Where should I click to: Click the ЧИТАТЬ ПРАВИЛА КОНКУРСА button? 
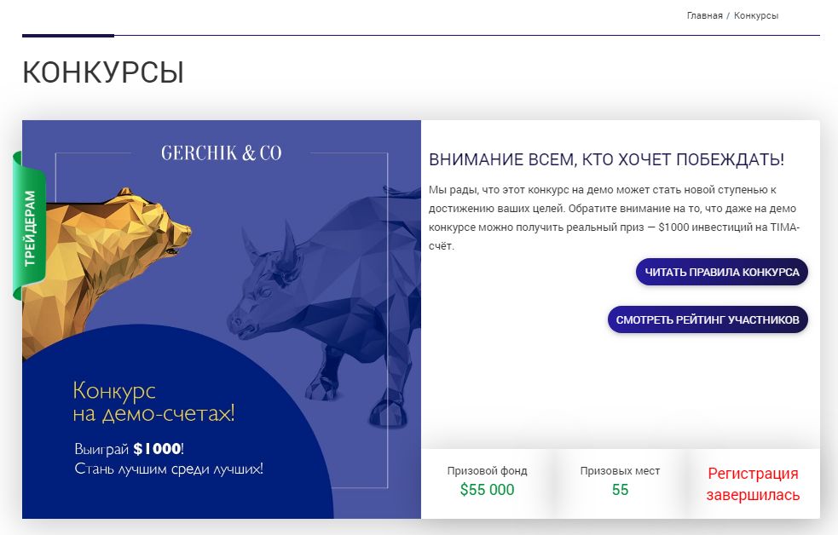click(x=721, y=273)
